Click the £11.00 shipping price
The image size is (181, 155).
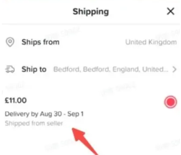point(16,101)
